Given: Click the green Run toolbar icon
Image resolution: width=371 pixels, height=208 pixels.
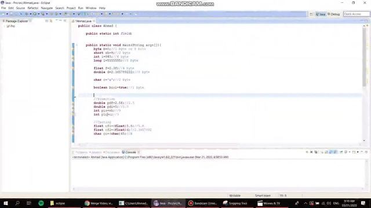Looking at the screenshot, I should 35,14.
